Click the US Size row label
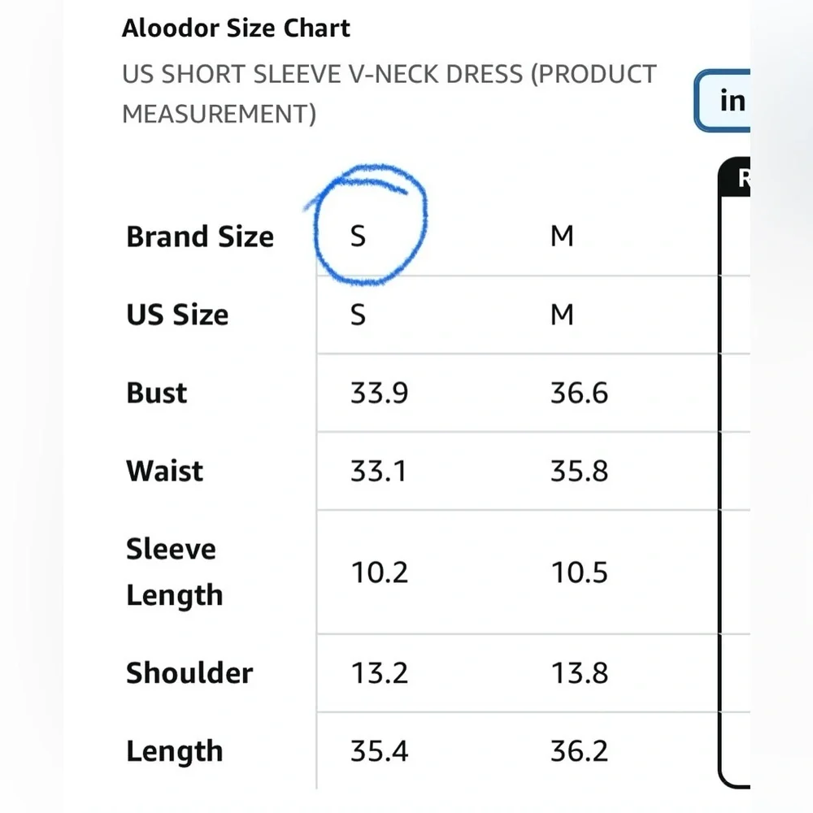Screen dimensions: 813x813 coord(177,315)
